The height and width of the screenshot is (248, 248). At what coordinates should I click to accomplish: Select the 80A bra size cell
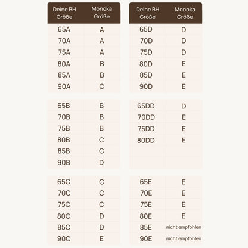tap(64, 64)
